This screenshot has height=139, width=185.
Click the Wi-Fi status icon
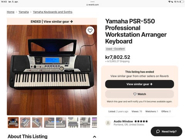(x=170, y=2)
